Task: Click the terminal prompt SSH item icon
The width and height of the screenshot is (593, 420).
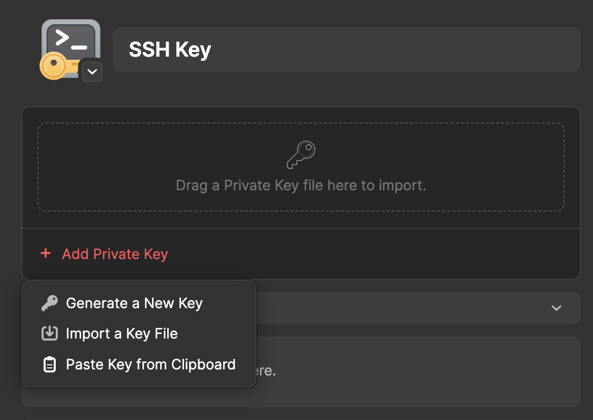Action: [71, 41]
